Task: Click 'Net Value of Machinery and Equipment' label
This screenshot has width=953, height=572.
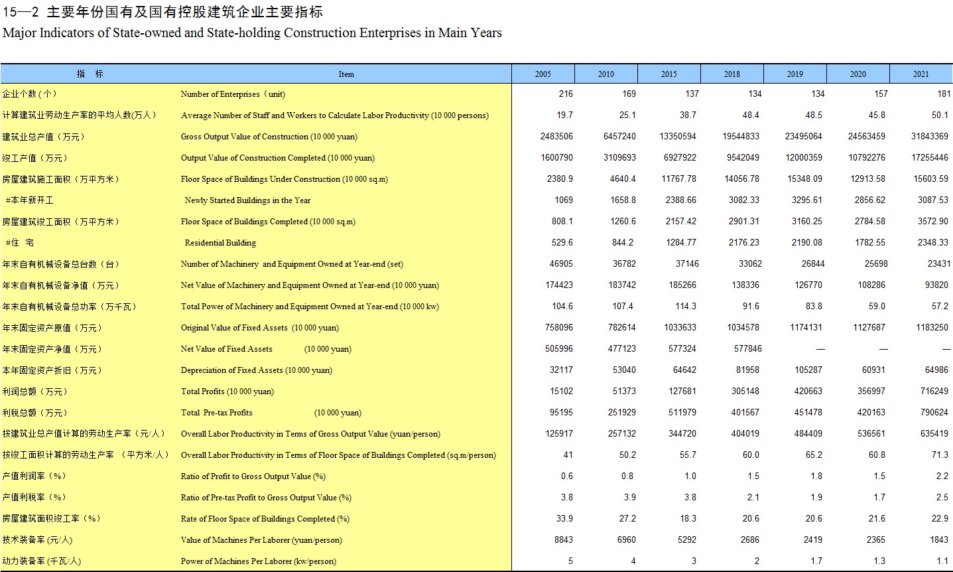Action: [x=310, y=285]
